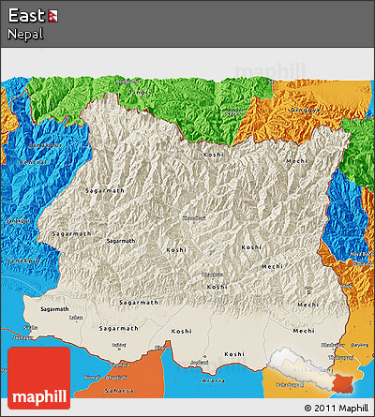This screenshot has height=417, width=375.
Task: Click the "Lahan" town label
Action: coord(76,318)
